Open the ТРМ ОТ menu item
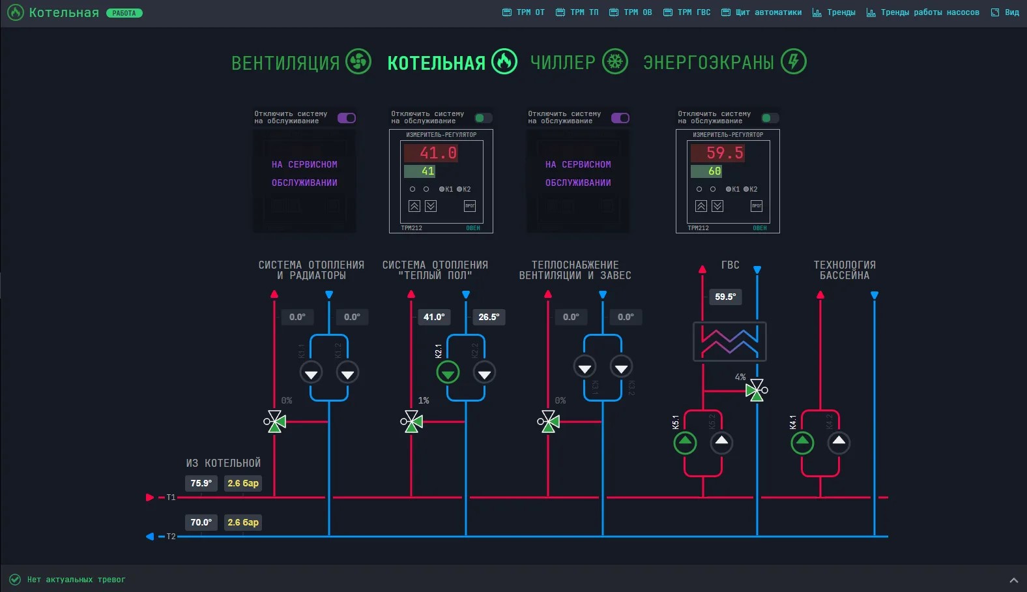 pos(523,12)
